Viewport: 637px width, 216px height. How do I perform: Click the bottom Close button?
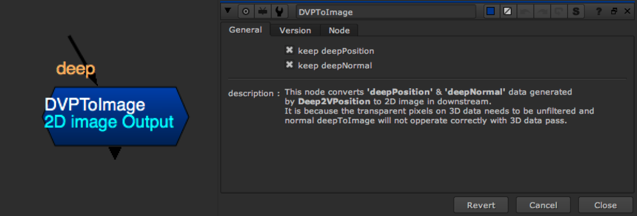click(605, 205)
